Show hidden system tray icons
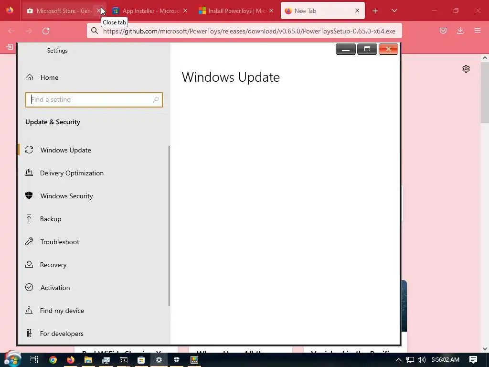Screen dimensions: 489x367 (x=399, y=360)
